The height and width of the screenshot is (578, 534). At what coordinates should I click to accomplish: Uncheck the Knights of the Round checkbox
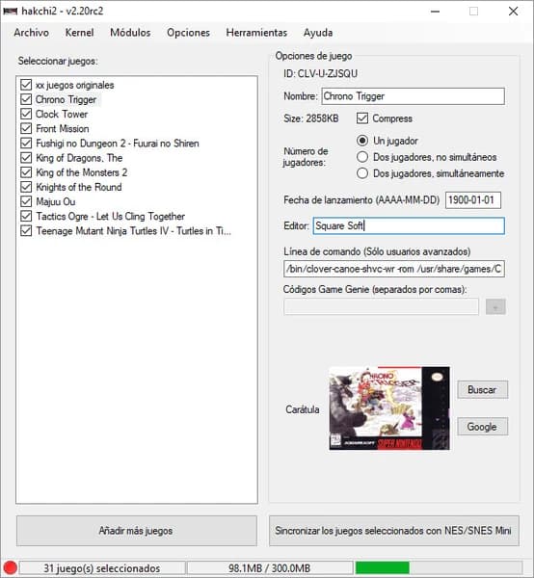[26, 187]
